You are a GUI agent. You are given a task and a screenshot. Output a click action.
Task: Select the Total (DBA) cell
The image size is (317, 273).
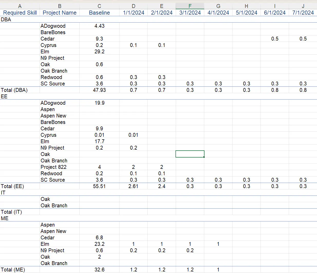[x=20, y=90]
